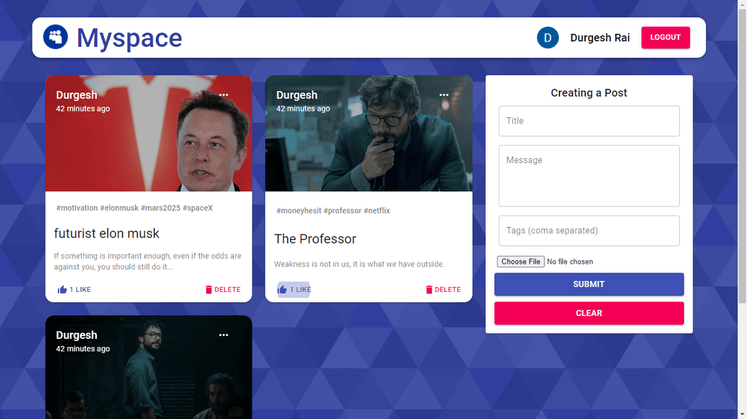Click the Title input field
Image resolution: width=747 pixels, height=419 pixels.
pos(589,121)
